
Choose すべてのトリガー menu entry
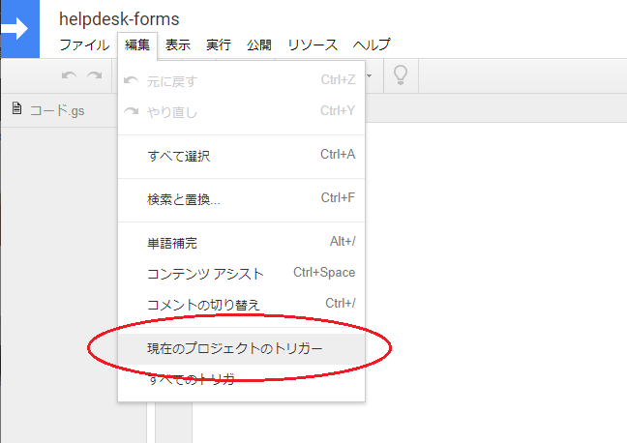click(x=242, y=379)
